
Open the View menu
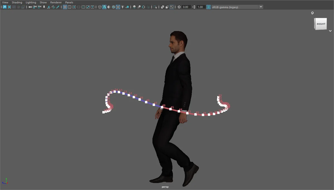[x=5, y=2]
